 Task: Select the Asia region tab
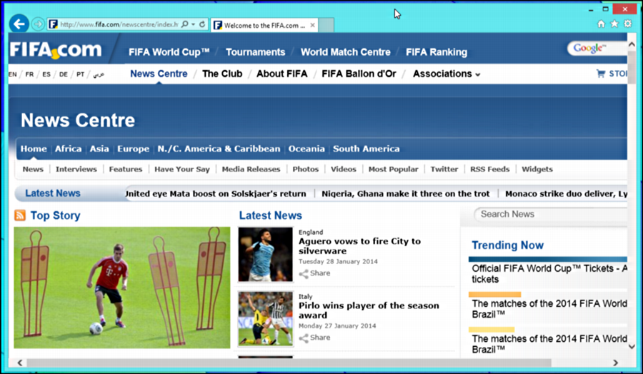coord(99,148)
